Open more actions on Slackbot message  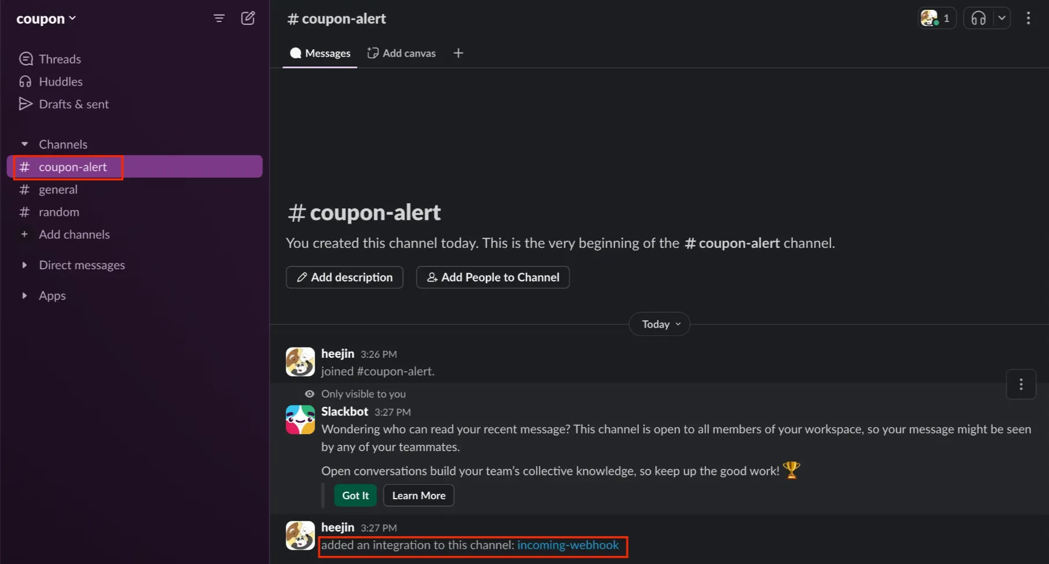tap(1021, 384)
